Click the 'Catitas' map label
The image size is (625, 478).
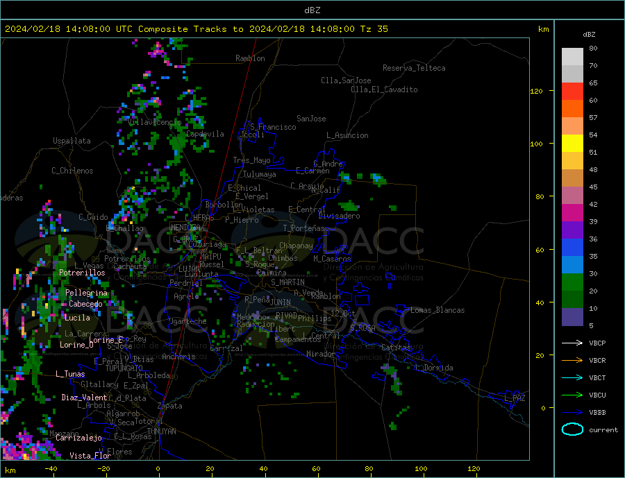click(x=396, y=348)
